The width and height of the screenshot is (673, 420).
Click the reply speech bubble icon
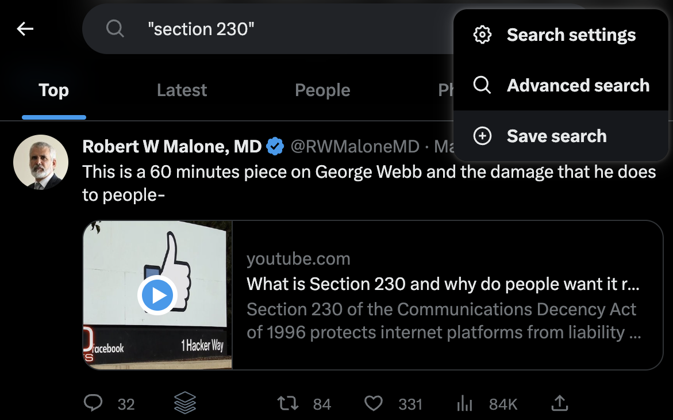[x=93, y=403]
